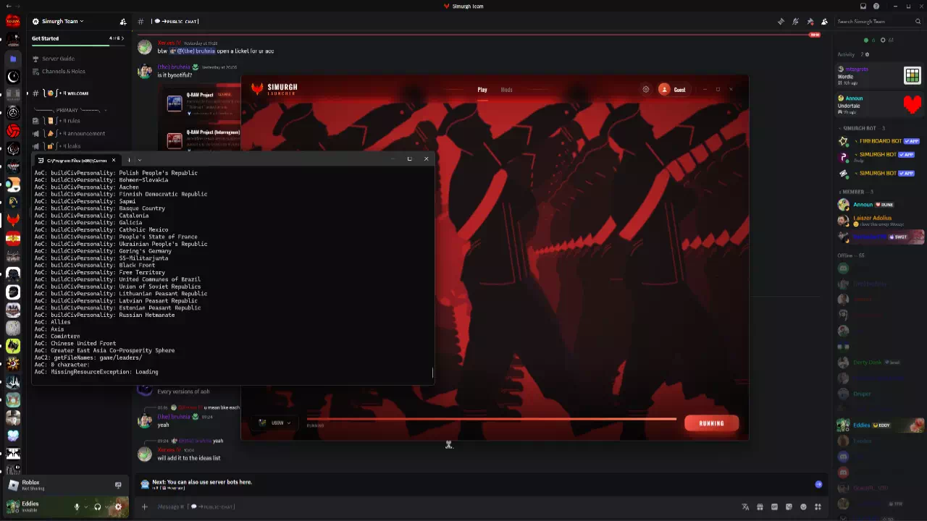This screenshot has width=927, height=521.
Task: Open the Q-BAM Project embed thumbnail
Action: [175, 103]
